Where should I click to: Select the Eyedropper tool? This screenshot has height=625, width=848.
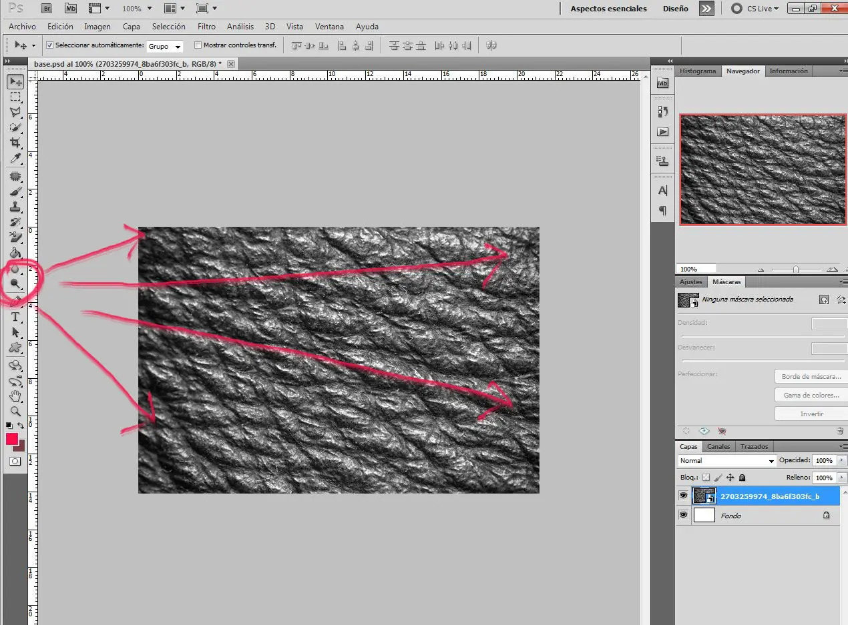click(x=15, y=158)
